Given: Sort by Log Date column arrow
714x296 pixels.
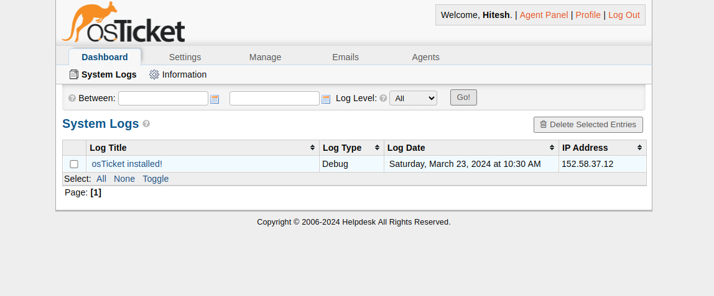Looking at the screenshot, I should point(552,148).
